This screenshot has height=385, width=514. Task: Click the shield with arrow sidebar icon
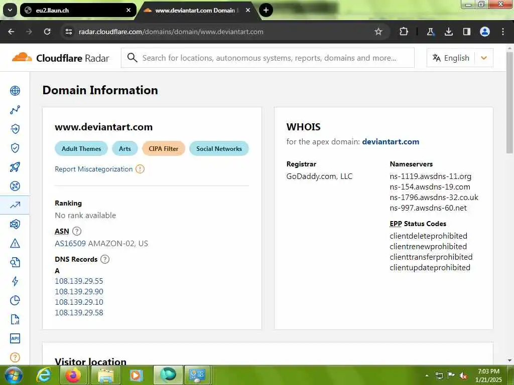[x=15, y=129]
